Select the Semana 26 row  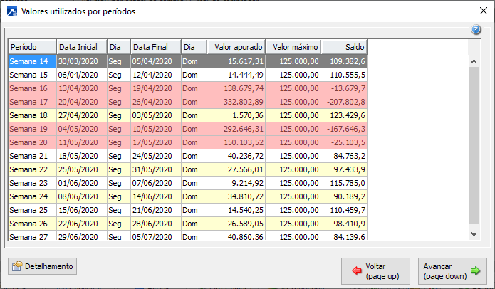coord(187,224)
